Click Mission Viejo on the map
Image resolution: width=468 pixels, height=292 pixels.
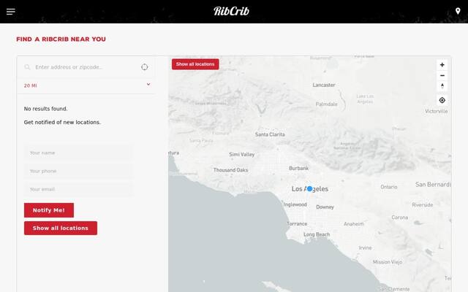pos(388,262)
